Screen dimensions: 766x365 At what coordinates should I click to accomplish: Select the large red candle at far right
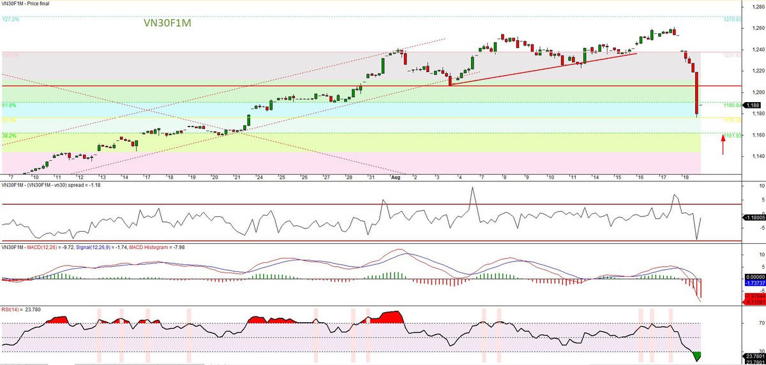click(x=695, y=93)
